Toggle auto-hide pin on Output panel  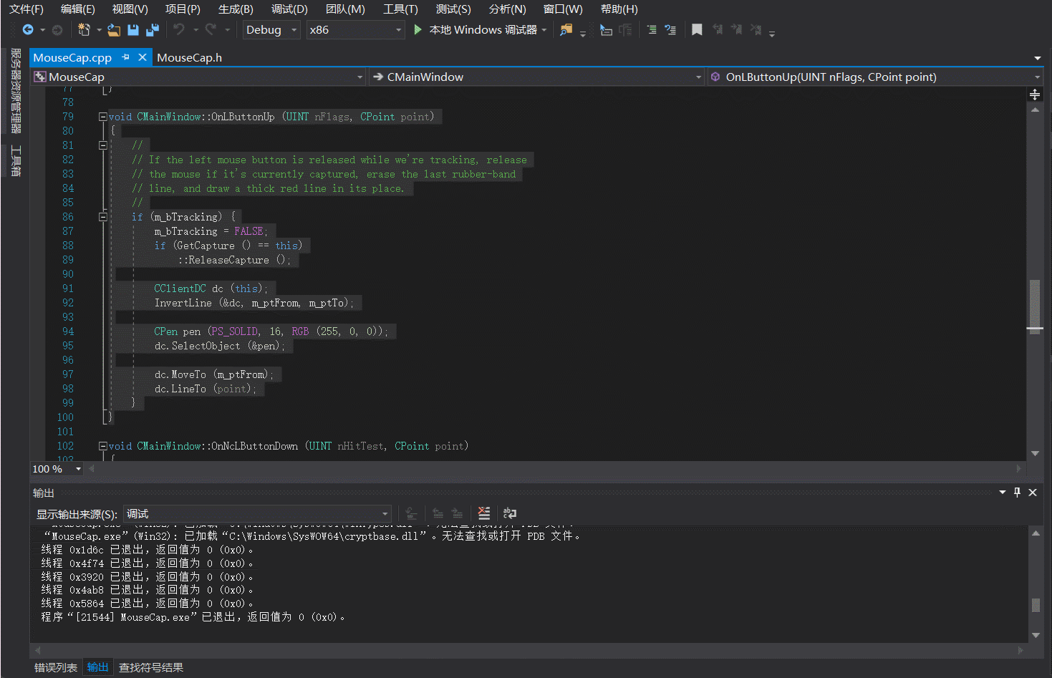tap(1017, 493)
